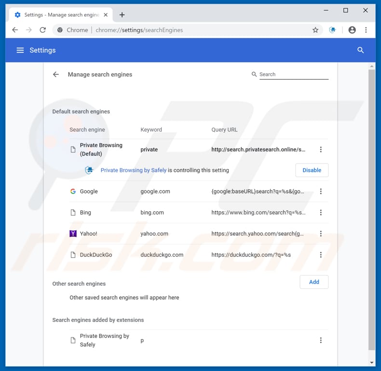The height and width of the screenshot is (371, 381).
Task: Click the Private Browsing (Default) entry
Action: [x=101, y=150]
